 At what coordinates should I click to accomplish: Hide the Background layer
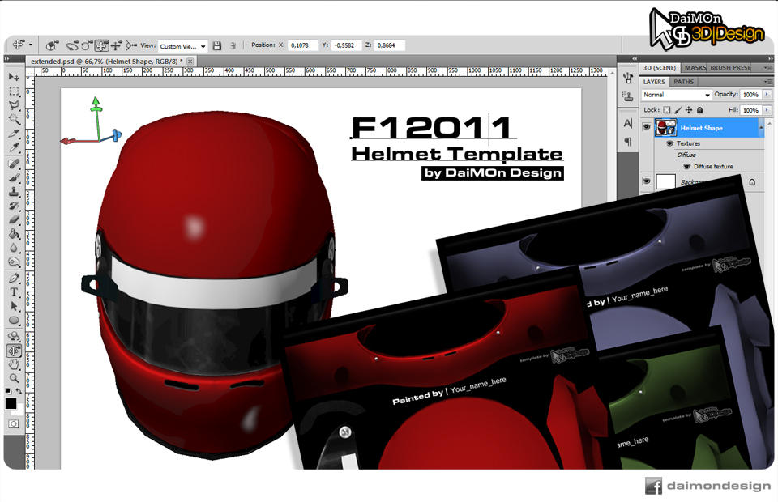tap(647, 181)
